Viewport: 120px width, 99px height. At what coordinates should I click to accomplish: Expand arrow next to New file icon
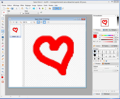[6, 8]
